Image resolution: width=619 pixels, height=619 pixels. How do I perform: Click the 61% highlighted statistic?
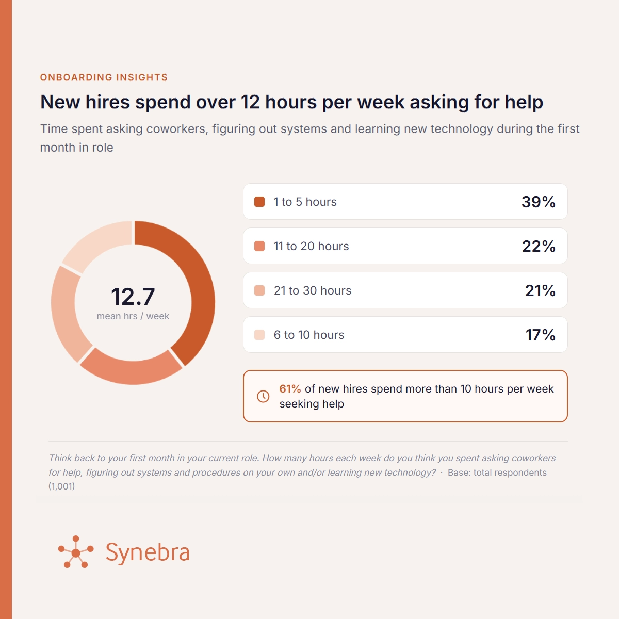click(x=290, y=389)
